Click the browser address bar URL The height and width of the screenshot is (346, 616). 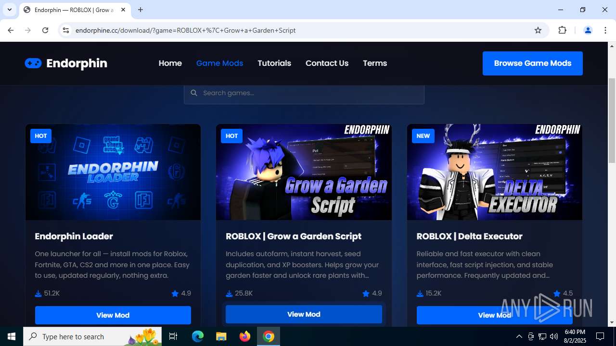[x=185, y=30]
